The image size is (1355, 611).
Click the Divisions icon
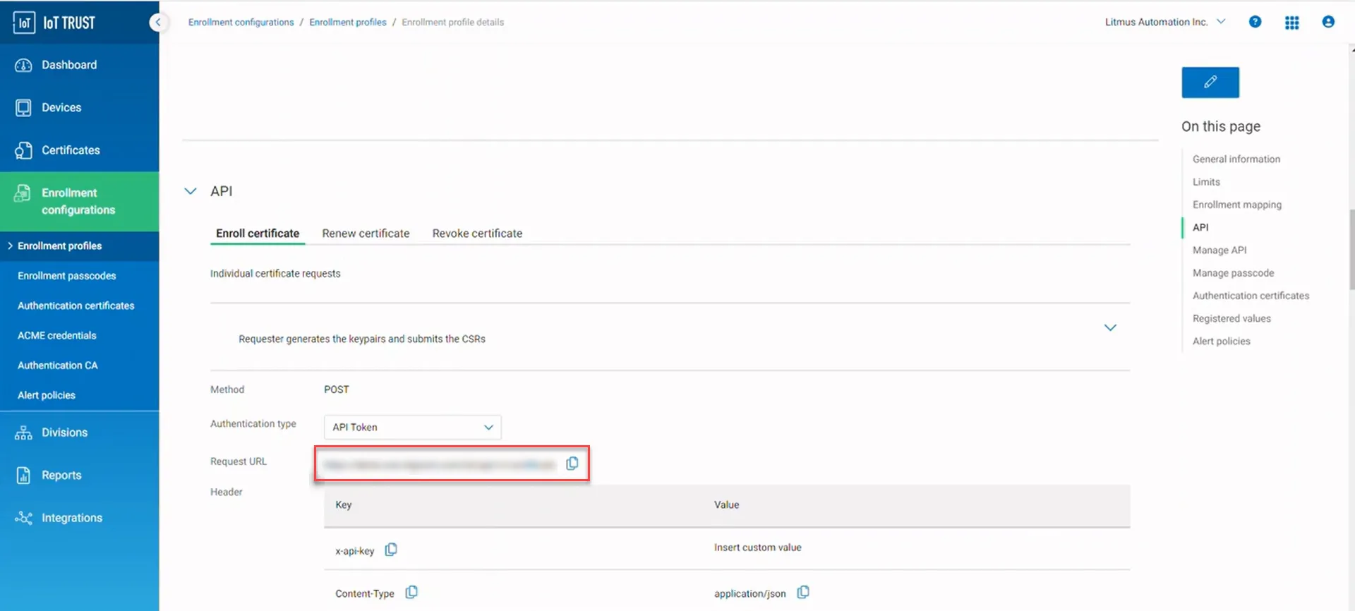pos(23,432)
